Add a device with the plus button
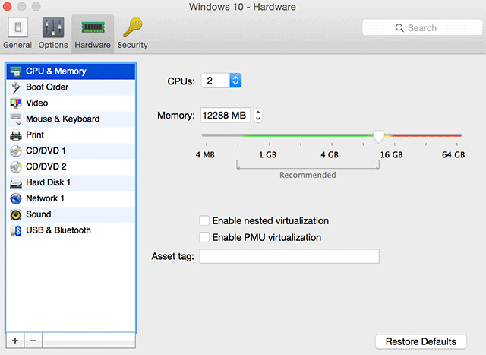 pyautogui.click(x=15, y=341)
